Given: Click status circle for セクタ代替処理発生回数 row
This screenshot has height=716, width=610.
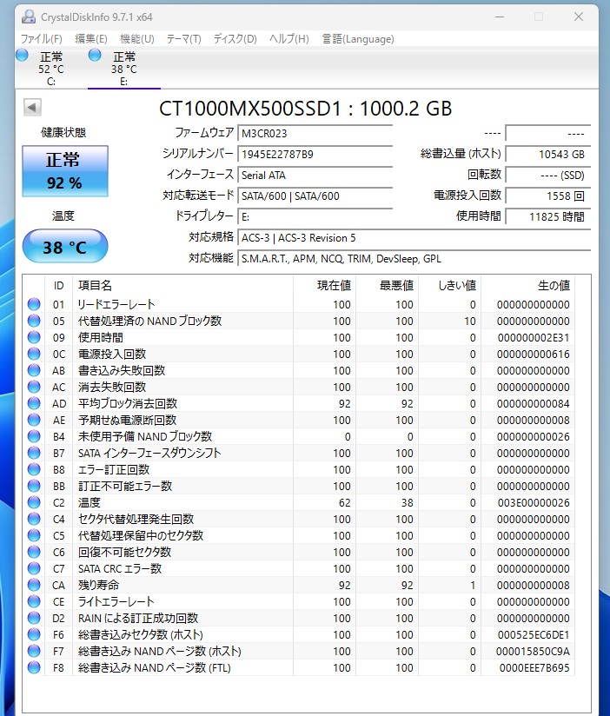Looking at the screenshot, I should (34, 519).
